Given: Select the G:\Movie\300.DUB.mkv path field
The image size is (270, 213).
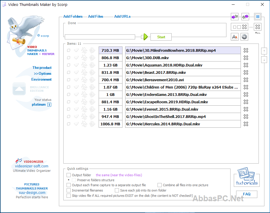Looking at the screenshot, I should coord(183,58).
